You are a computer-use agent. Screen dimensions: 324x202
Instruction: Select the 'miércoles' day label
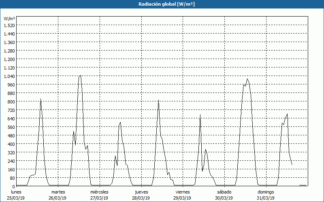pyautogui.click(x=99, y=192)
